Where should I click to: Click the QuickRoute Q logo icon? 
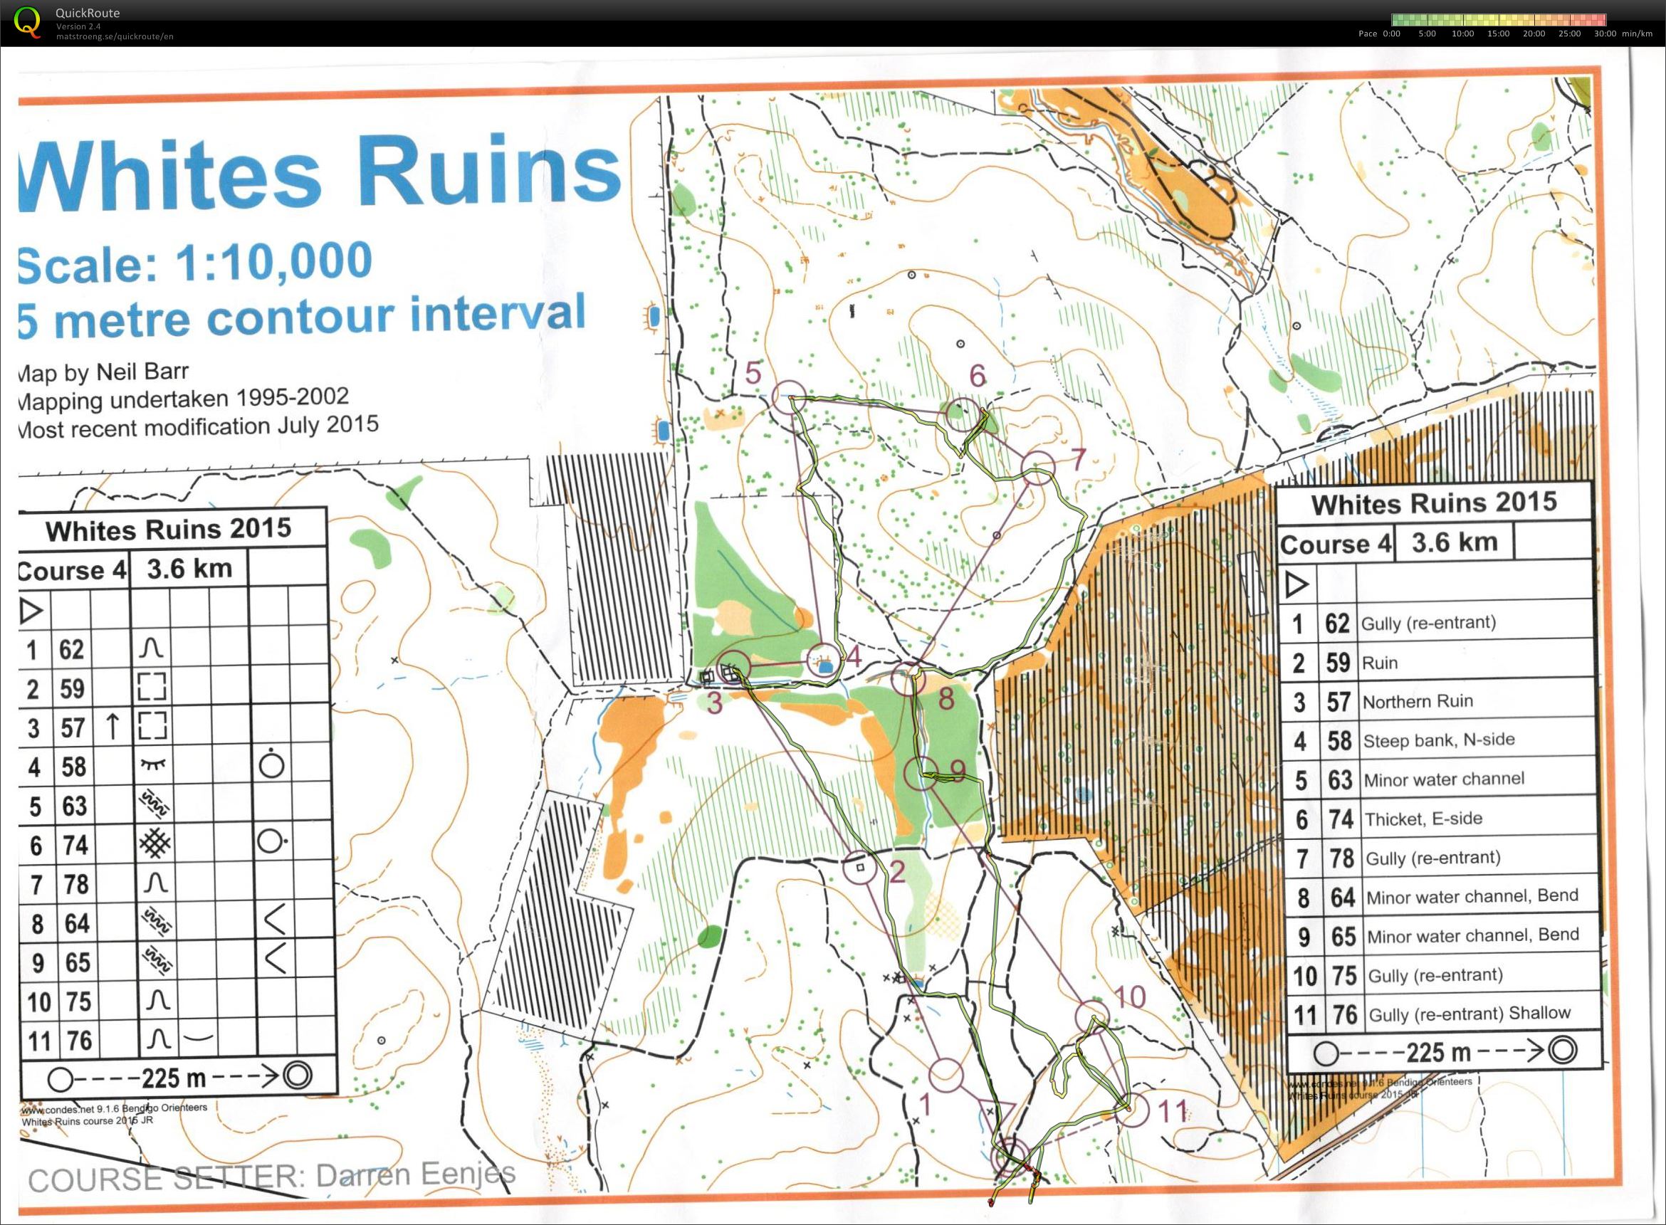pyautogui.click(x=28, y=21)
